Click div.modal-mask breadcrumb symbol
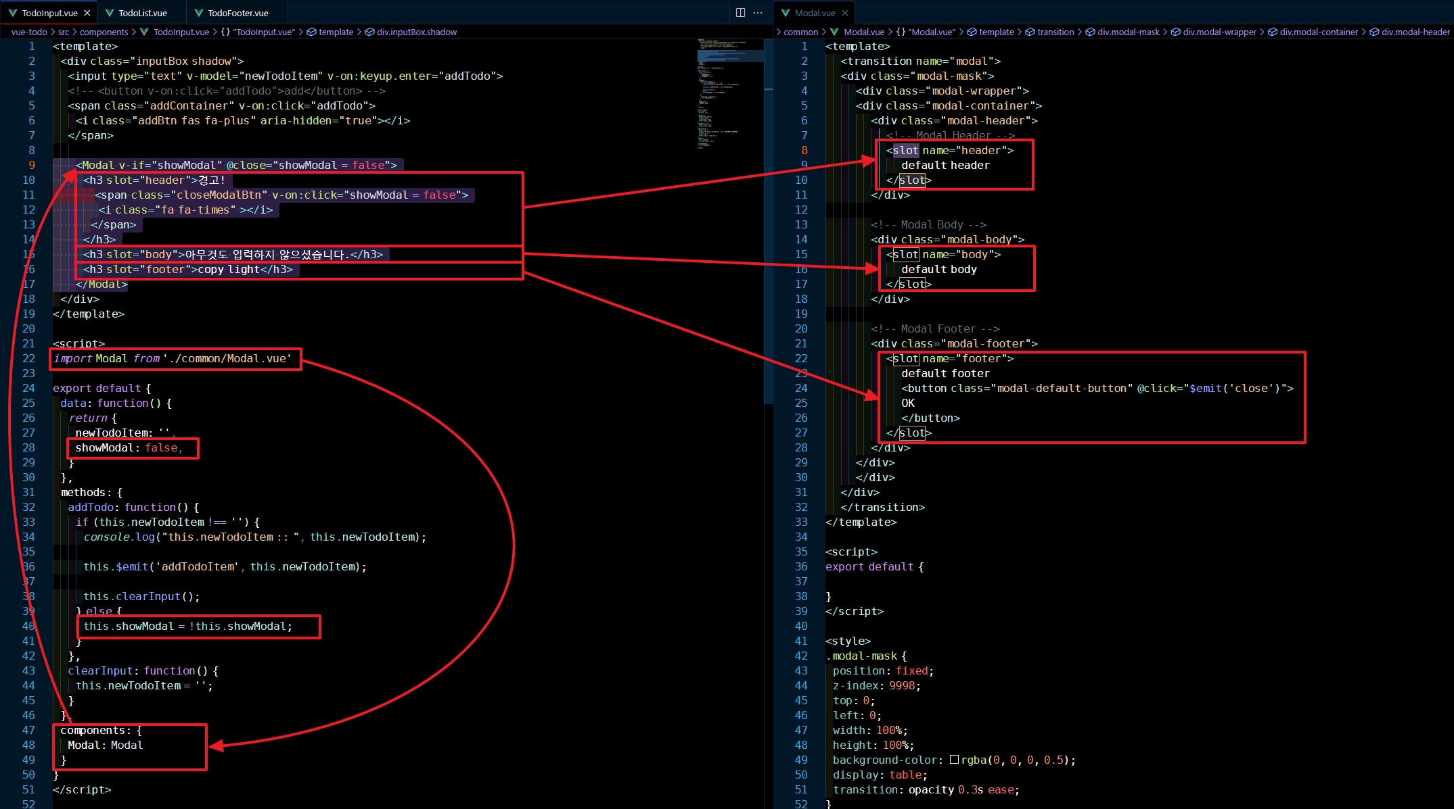1454x809 pixels. click(1128, 32)
